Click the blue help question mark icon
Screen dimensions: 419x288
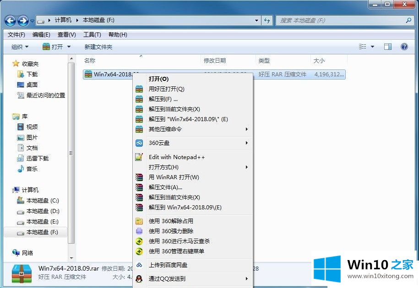click(x=404, y=47)
